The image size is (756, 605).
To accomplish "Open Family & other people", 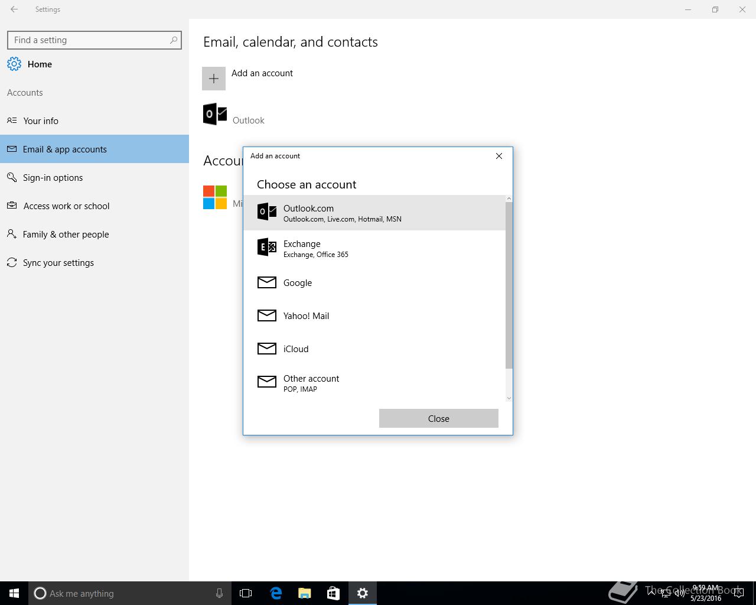I will tap(94, 234).
